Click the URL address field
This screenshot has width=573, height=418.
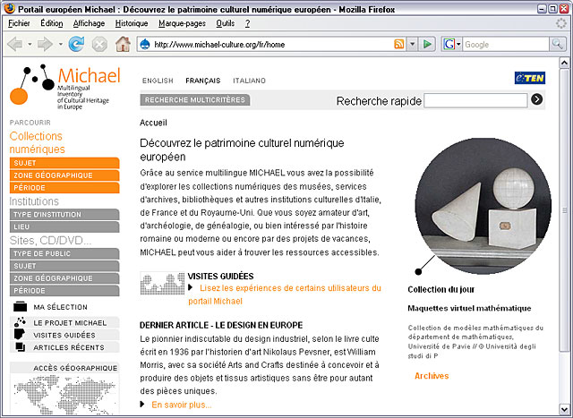[272, 45]
